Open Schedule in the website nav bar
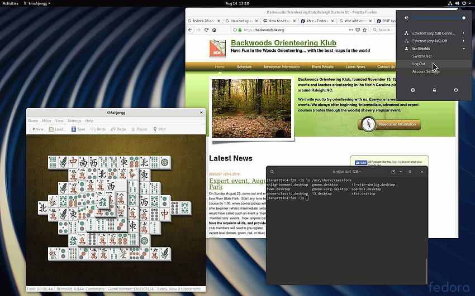Viewport: 475px width, 296px height. pyautogui.click(x=244, y=67)
